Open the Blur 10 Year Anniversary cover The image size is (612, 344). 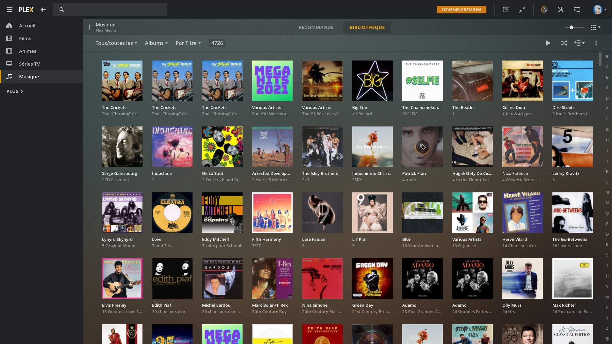(422, 212)
